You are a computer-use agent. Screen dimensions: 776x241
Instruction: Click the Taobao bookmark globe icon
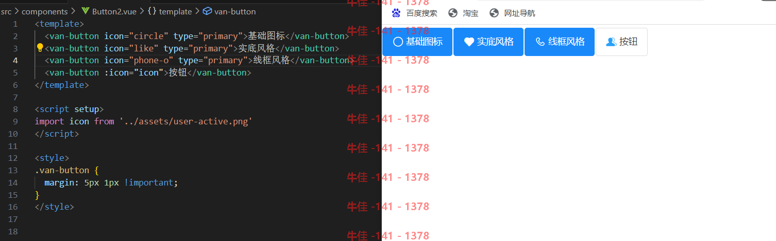point(453,13)
